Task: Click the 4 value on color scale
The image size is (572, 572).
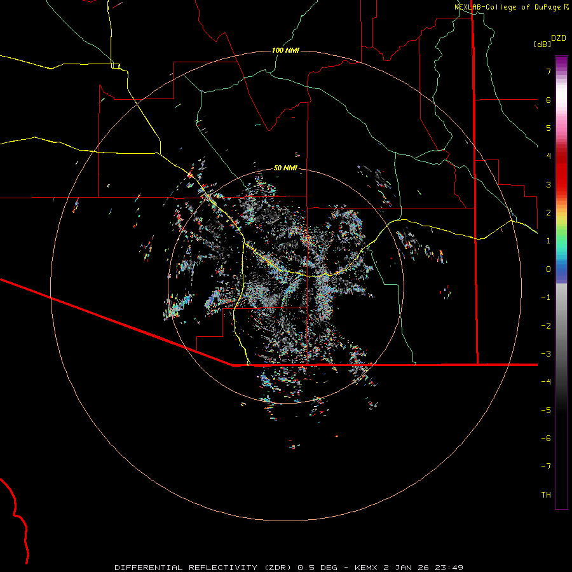Action: click(548, 156)
